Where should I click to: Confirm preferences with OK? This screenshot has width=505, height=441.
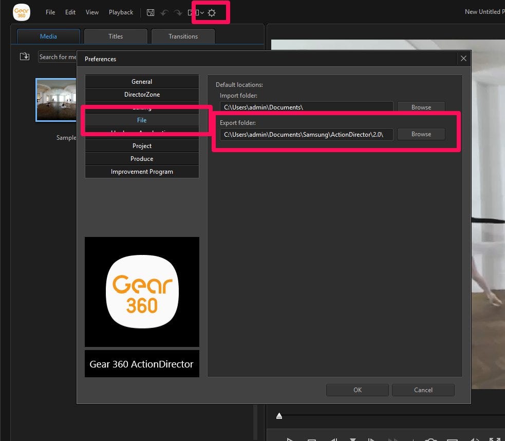(x=357, y=390)
